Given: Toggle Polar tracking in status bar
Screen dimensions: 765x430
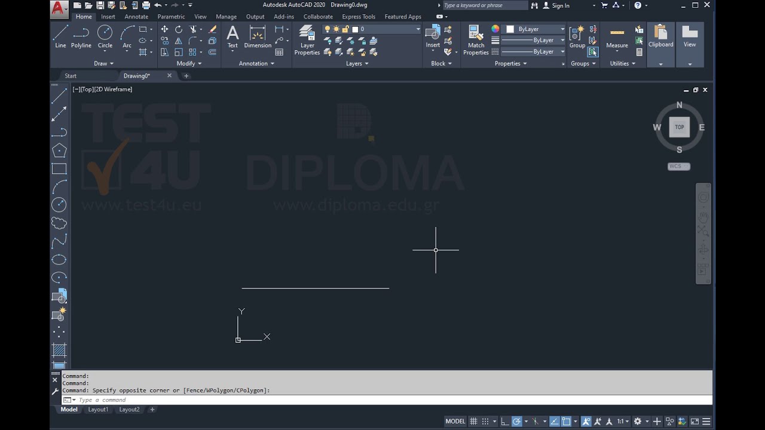Looking at the screenshot, I should [x=517, y=422].
